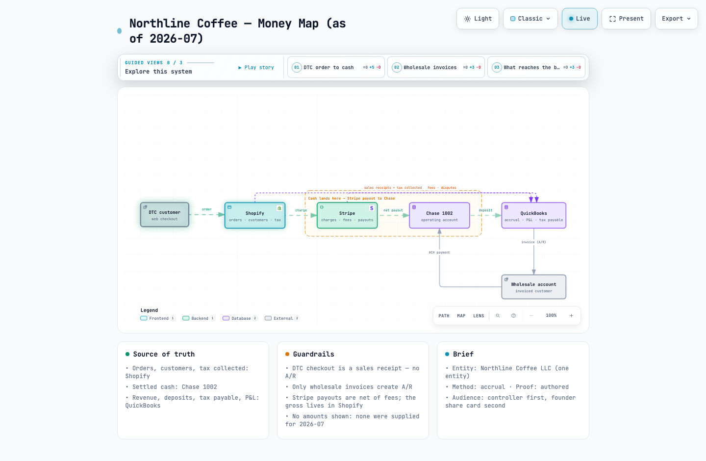Zoom in with the plus button

pos(571,315)
